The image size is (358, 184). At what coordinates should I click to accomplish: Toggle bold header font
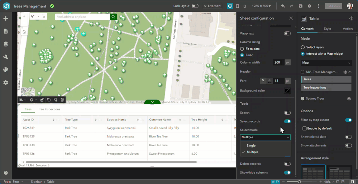tap(263, 81)
